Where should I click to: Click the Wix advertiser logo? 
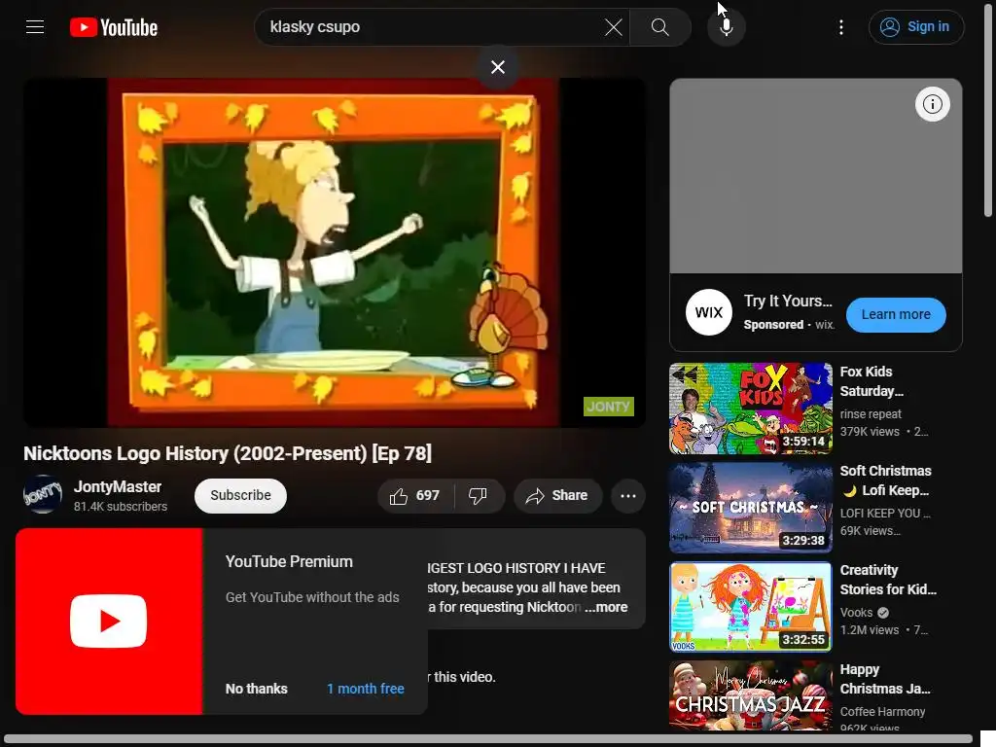[709, 312]
